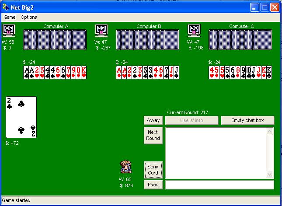Screen dimensions: 282x206
Task: Click Jack of hearts in Computer C's hand
Action: pos(259,72)
